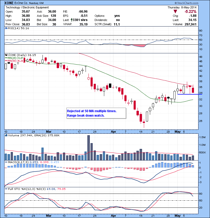Click the MACD histogram value 0.459
This screenshot has height=218, width=210.
[x=55, y=162]
